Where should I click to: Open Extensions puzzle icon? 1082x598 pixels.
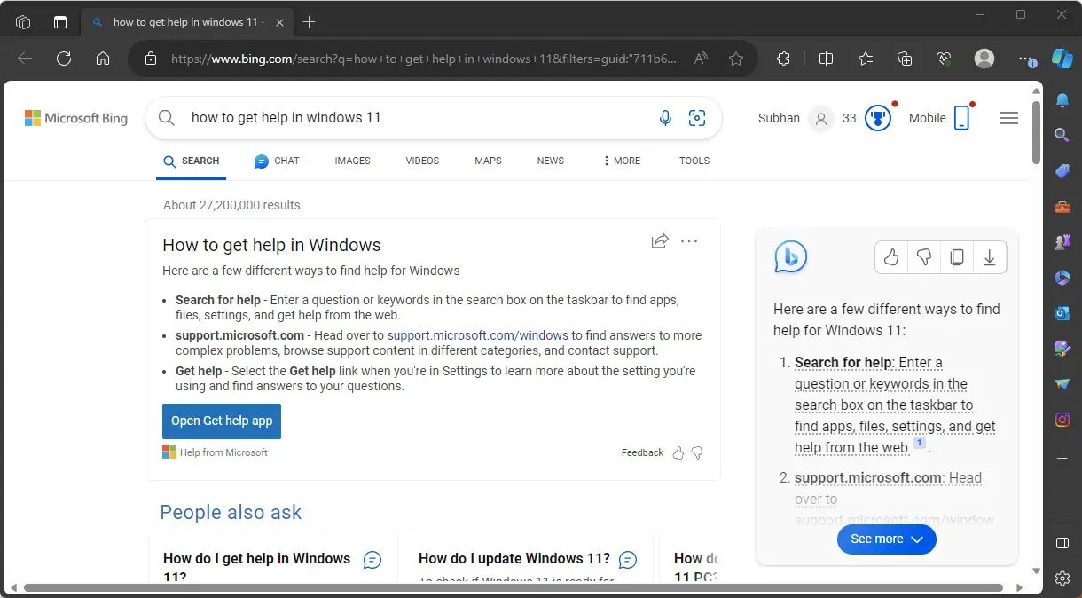(x=783, y=59)
